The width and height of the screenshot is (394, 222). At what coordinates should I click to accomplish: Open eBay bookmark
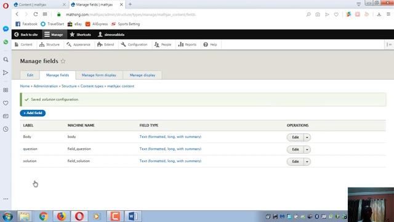(74, 24)
